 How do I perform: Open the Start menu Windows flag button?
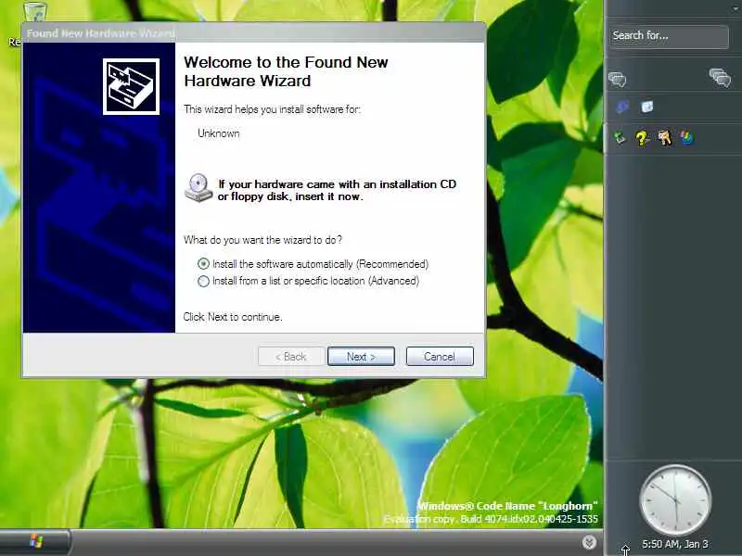click(x=36, y=541)
